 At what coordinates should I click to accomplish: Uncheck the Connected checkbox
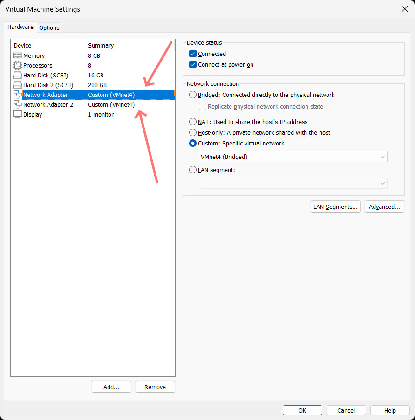click(193, 54)
